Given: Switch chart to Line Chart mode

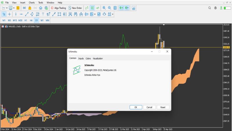Looking at the screenshot, I should click(98, 8).
